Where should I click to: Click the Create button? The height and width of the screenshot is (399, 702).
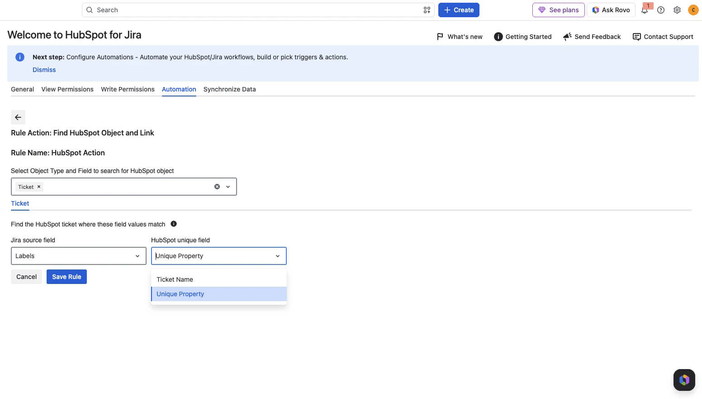[459, 10]
